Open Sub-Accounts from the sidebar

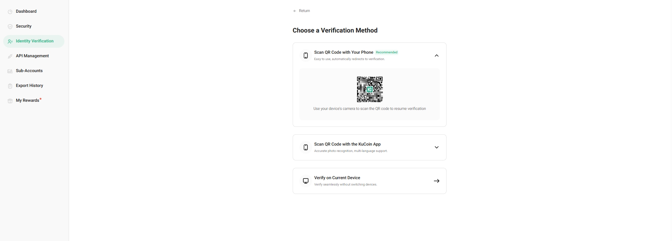[x=29, y=71]
